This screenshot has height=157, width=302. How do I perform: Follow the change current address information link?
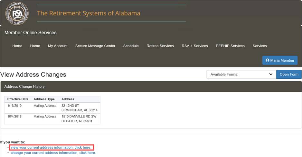[x=53, y=153]
